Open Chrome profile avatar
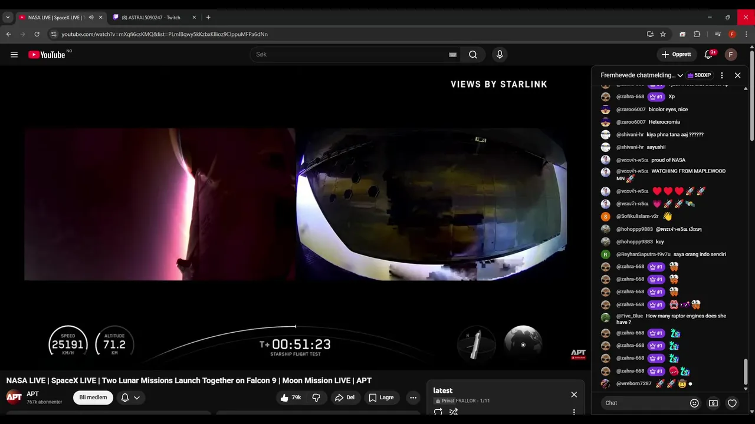The height and width of the screenshot is (424, 755). coord(732,34)
